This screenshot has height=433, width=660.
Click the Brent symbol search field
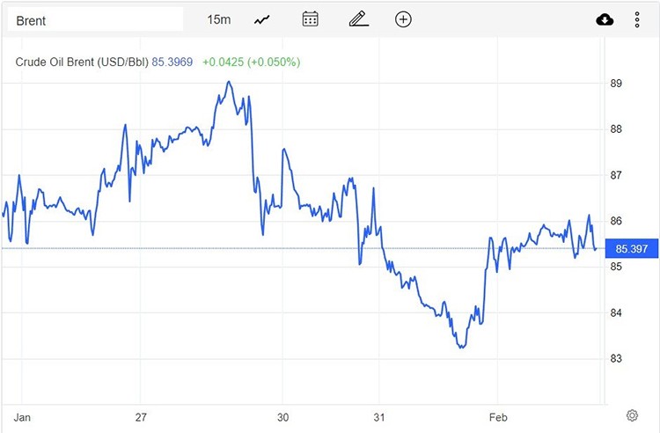pos(95,19)
